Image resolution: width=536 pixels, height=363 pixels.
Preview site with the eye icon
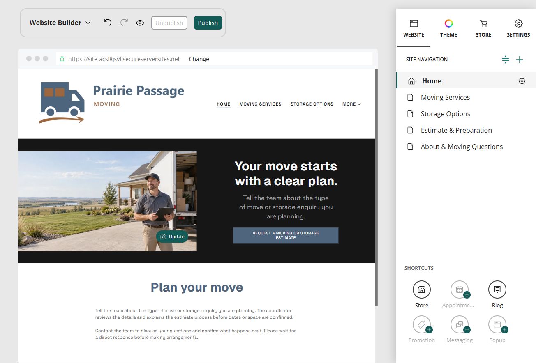pos(140,23)
